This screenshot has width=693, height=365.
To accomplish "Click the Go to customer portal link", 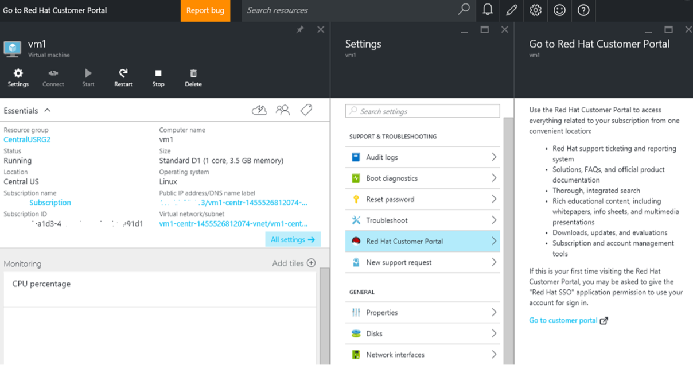I will click(x=563, y=320).
